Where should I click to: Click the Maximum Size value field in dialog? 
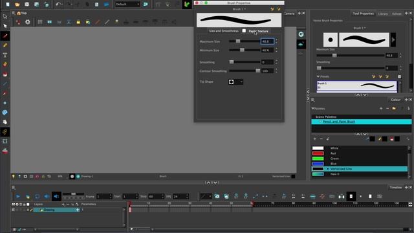pos(267,41)
